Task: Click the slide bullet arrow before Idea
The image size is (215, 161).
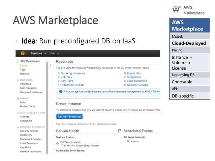Action: (17, 41)
